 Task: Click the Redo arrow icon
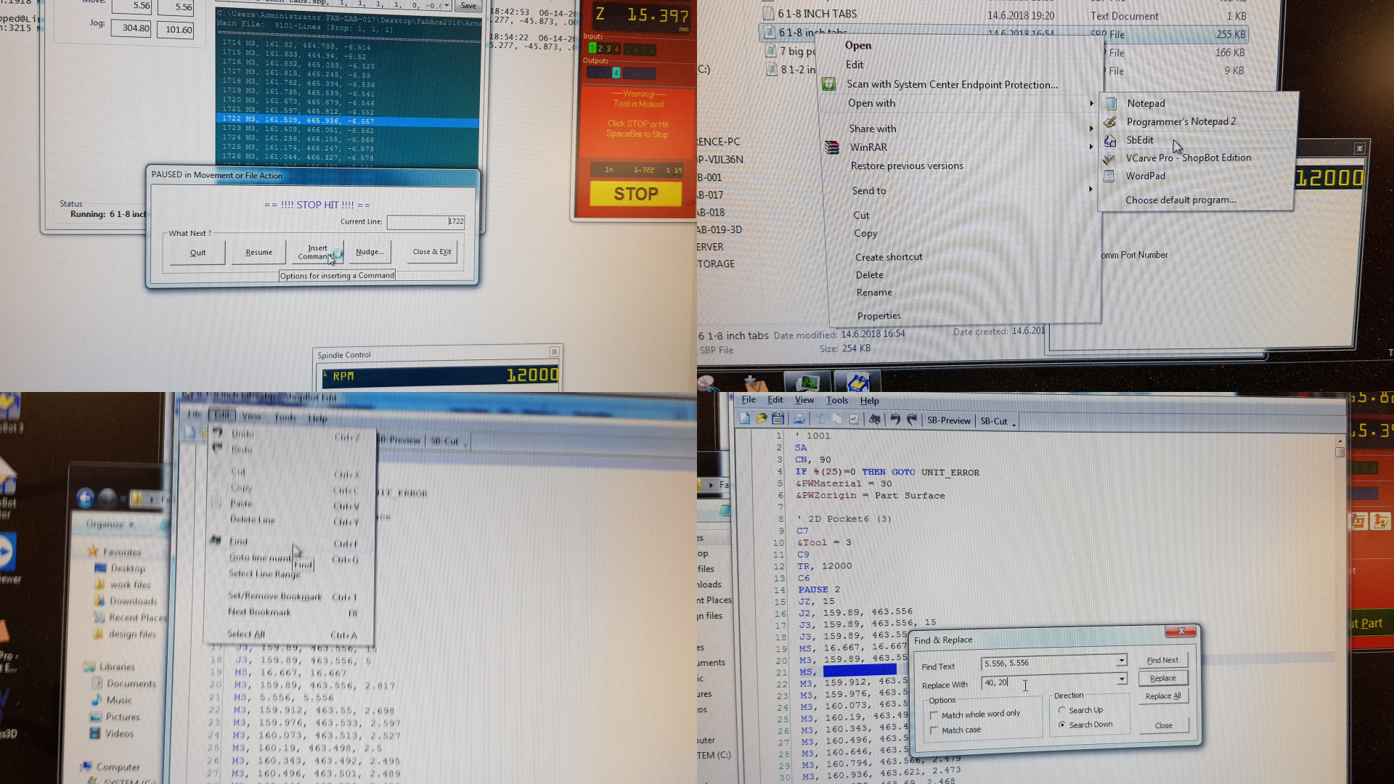(x=913, y=420)
